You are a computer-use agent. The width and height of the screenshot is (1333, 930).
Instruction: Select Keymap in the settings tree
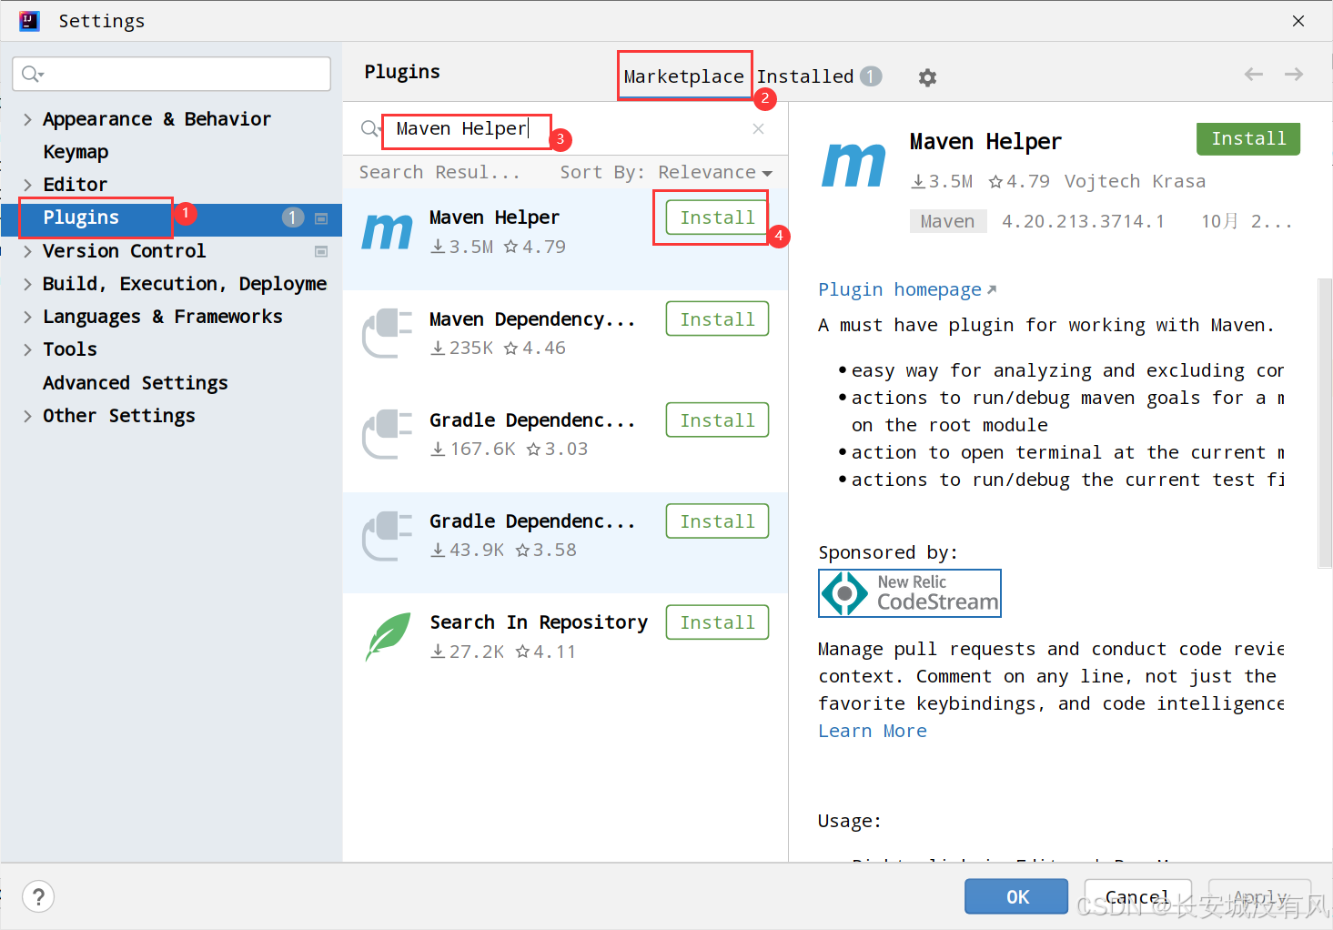76,152
